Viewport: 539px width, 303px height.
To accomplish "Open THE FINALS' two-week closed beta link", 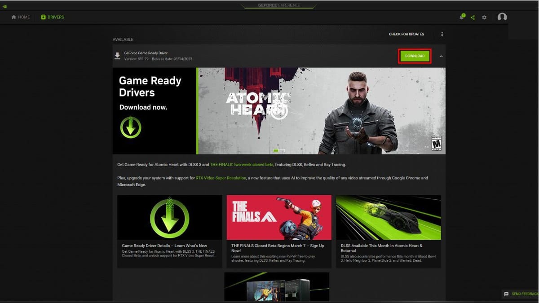I will (241, 164).
